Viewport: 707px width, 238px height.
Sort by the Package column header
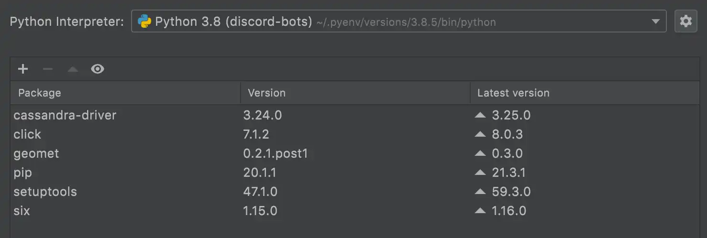[125, 93]
